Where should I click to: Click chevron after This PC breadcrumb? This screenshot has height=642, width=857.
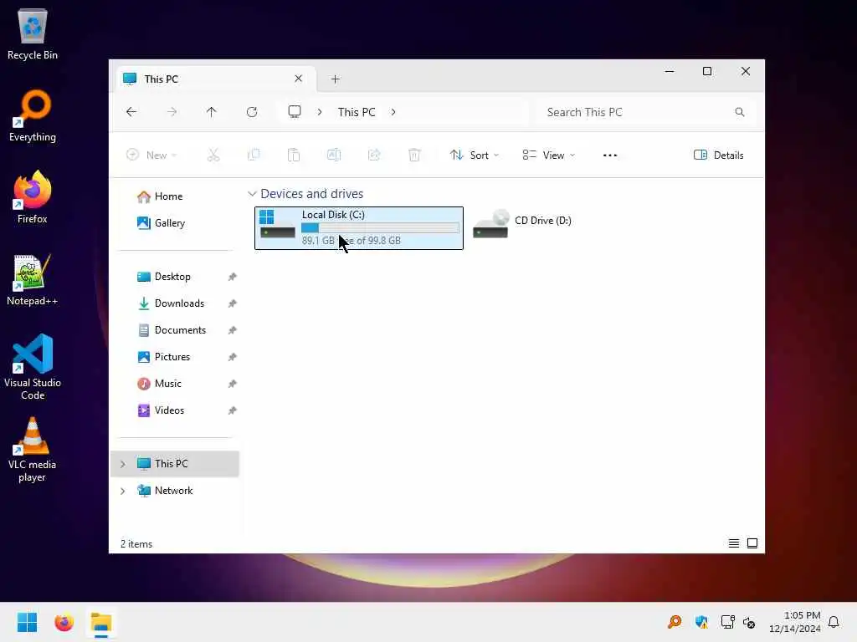coord(393,112)
